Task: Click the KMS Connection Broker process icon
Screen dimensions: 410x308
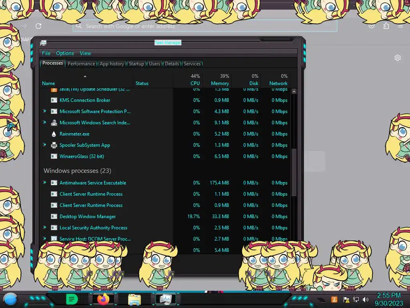Action: (x=54, y=100)
